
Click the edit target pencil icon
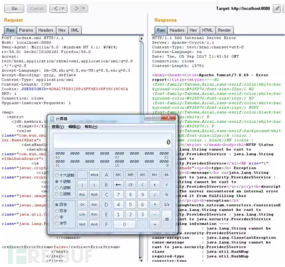(277, 8)
